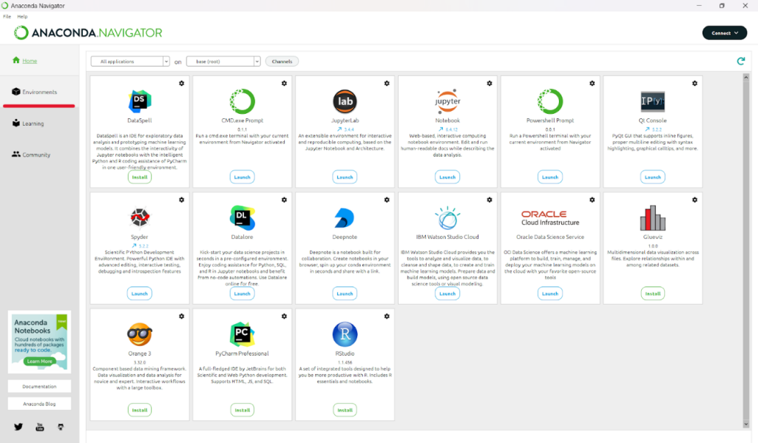This screenshot has height=443, width=758.
Task: Click Learn More on Anaconda Notebooks
Action: [40, 361]
